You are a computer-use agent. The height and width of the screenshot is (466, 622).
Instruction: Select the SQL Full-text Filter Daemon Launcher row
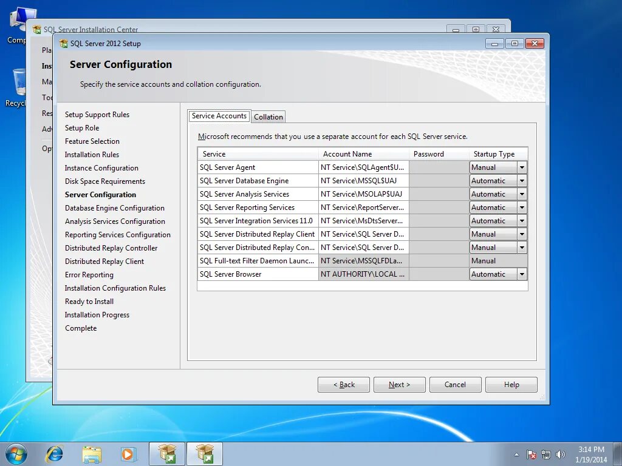(363, 261)
